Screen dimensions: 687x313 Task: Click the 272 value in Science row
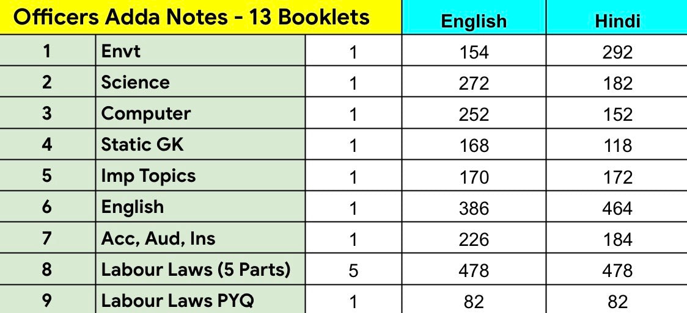pyautogui.click(x=474, y=83)
